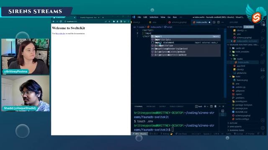This screenshot has width=268, height=150.
Task: Open the File menu
Action: pos(139,17)
